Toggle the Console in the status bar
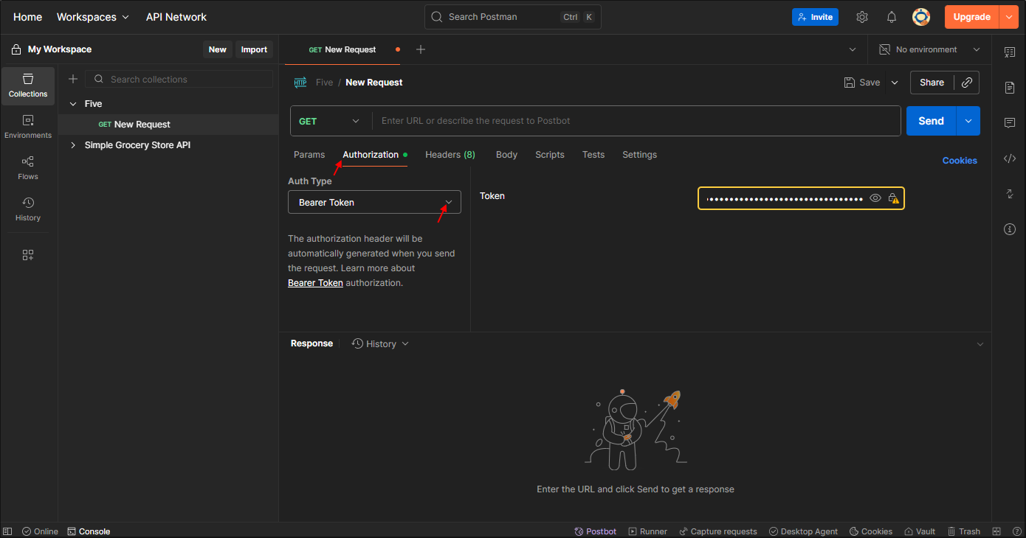The image size is (1026, 538). 89,531
